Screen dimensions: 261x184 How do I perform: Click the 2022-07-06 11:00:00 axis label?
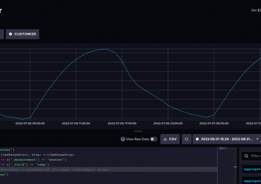(x=76, y=123)
